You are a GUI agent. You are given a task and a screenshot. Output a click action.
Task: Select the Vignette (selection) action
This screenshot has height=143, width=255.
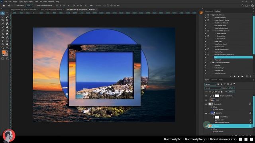pos(220,17)
